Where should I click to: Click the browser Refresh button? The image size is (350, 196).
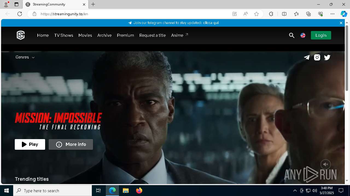pos(20,14)
